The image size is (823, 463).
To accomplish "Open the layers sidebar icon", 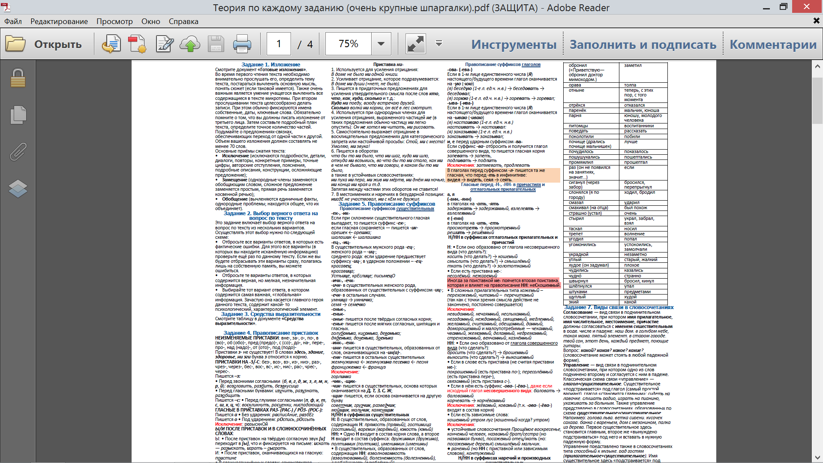I will pos(18,189).
